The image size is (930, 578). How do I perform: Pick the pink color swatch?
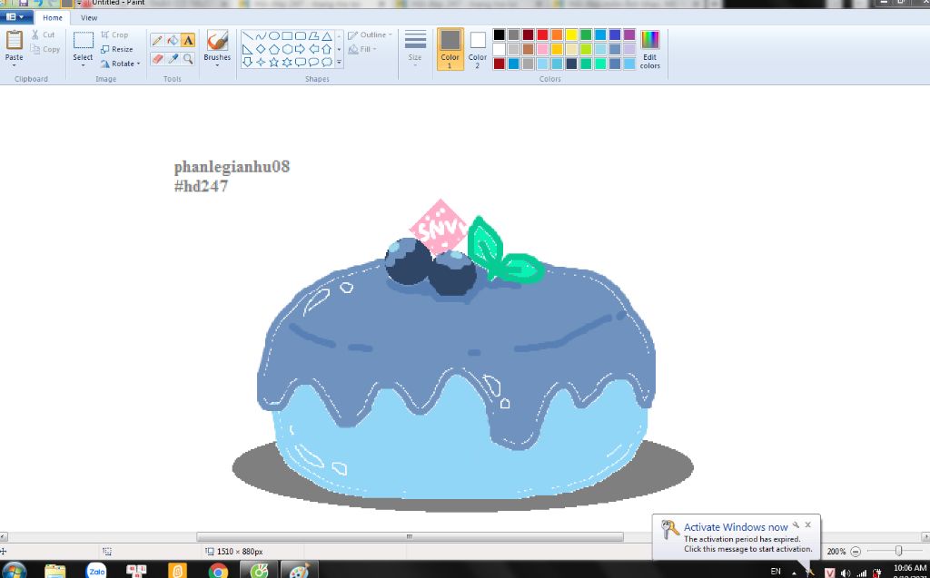(x=543, y=49)
